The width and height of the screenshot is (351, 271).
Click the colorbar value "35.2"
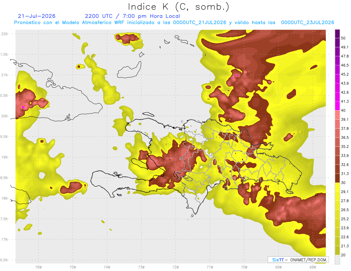pos(345,146)
